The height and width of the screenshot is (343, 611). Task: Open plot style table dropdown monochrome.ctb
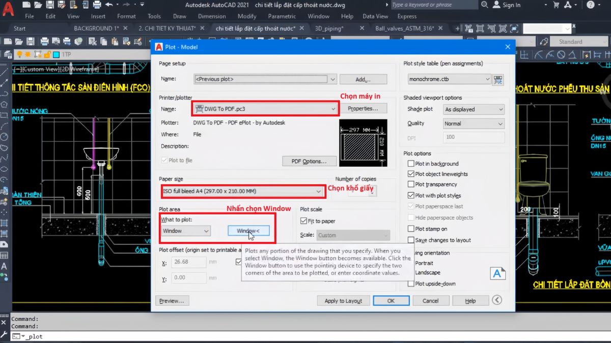487,79
